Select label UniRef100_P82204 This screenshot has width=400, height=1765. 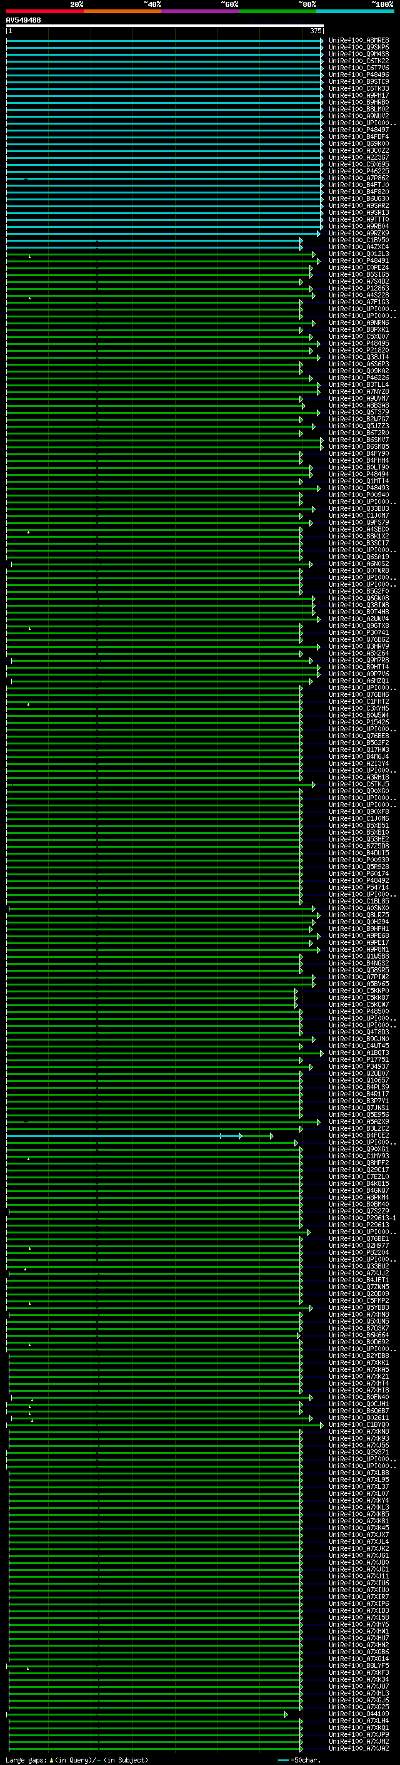pyautogui.click(x=359, y=1252)
